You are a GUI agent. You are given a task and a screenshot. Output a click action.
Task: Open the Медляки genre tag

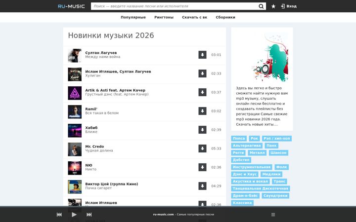[x=271, y=174]
